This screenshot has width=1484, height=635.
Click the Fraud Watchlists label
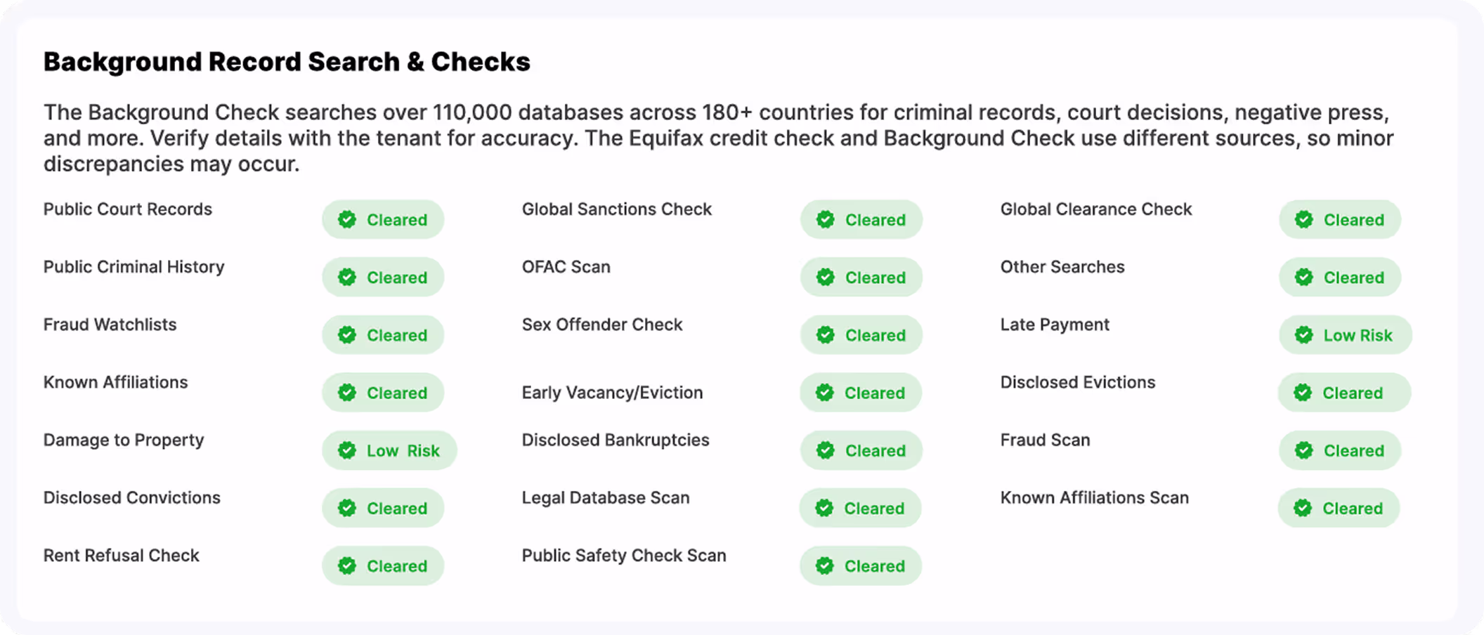110,325
